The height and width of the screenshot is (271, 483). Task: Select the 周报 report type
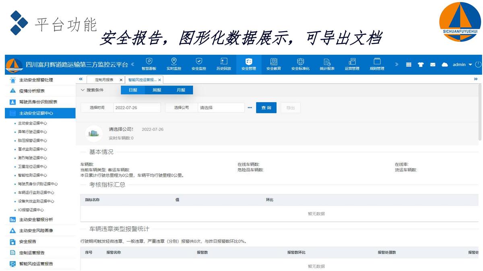(157, 90)
